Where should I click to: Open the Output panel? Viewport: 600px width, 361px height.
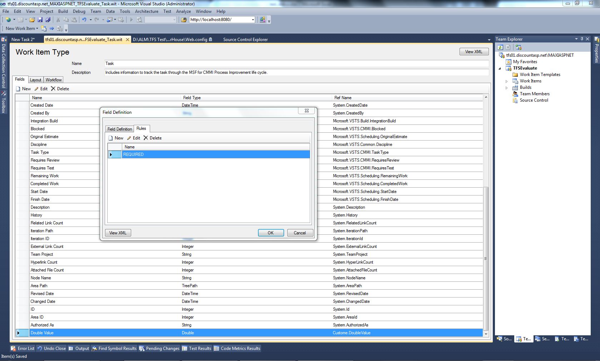tap(79, 349)
